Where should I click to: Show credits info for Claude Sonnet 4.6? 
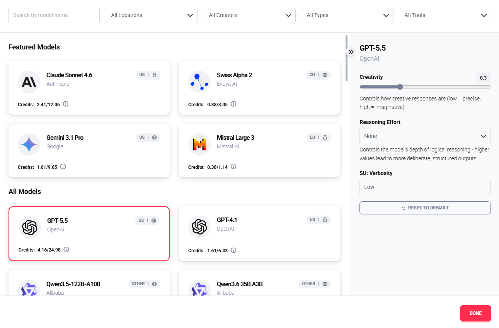coord(66,104)
